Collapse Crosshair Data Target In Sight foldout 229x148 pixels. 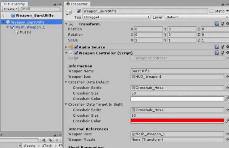coord(66,104)
